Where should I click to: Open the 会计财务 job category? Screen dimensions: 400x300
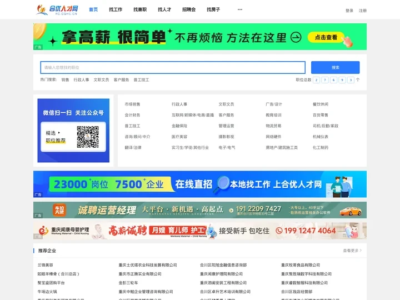tap(132, 115)
